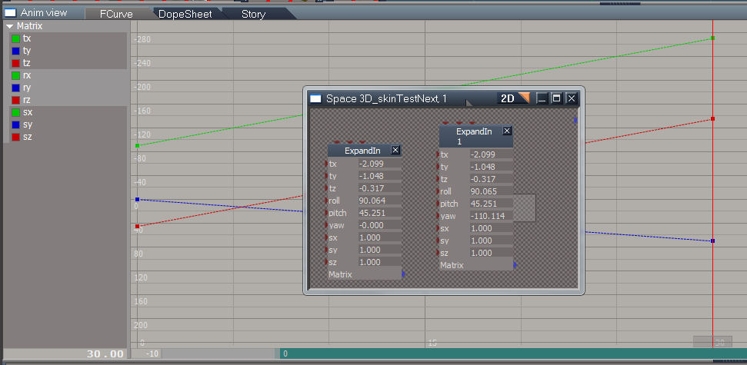The height and width of the screenshot is (365, 747).
Task: Edit roll value 90.064 in ExpandIn
Action: point(380,201)
